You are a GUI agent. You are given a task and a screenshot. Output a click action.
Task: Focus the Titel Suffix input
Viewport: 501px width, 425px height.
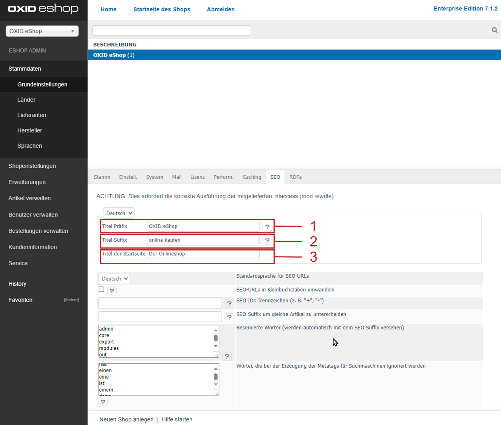[x=203, y=240]
